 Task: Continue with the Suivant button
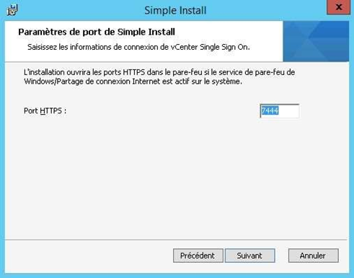coord(250,256)
